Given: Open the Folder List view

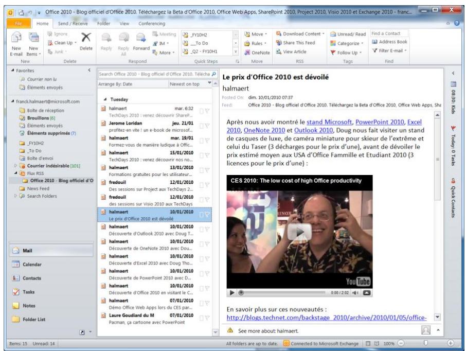Looking at the screenshot, I should 51,319.
